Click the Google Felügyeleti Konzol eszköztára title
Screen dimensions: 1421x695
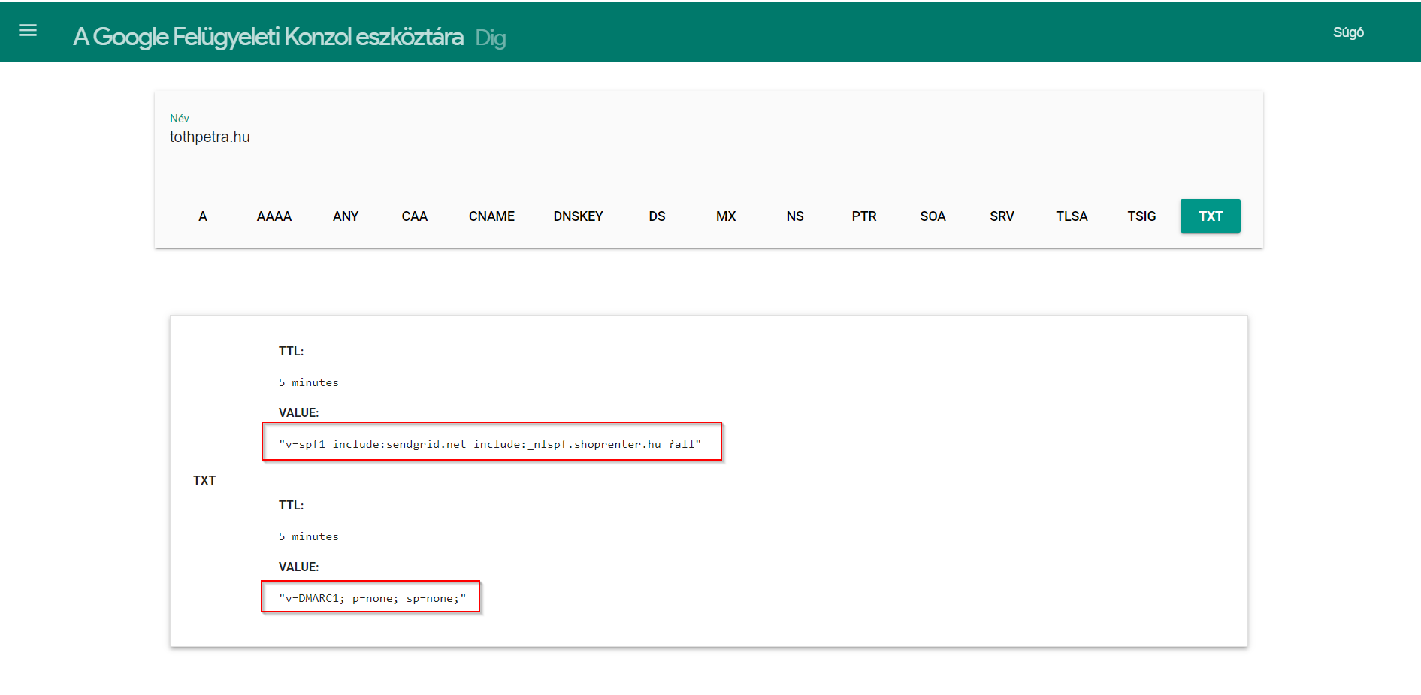268,37
